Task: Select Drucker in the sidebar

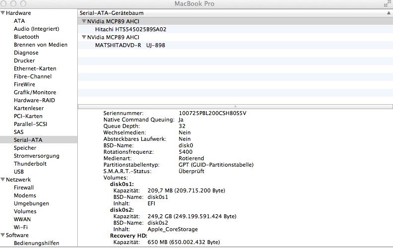Action: click(x=24, y=61)
